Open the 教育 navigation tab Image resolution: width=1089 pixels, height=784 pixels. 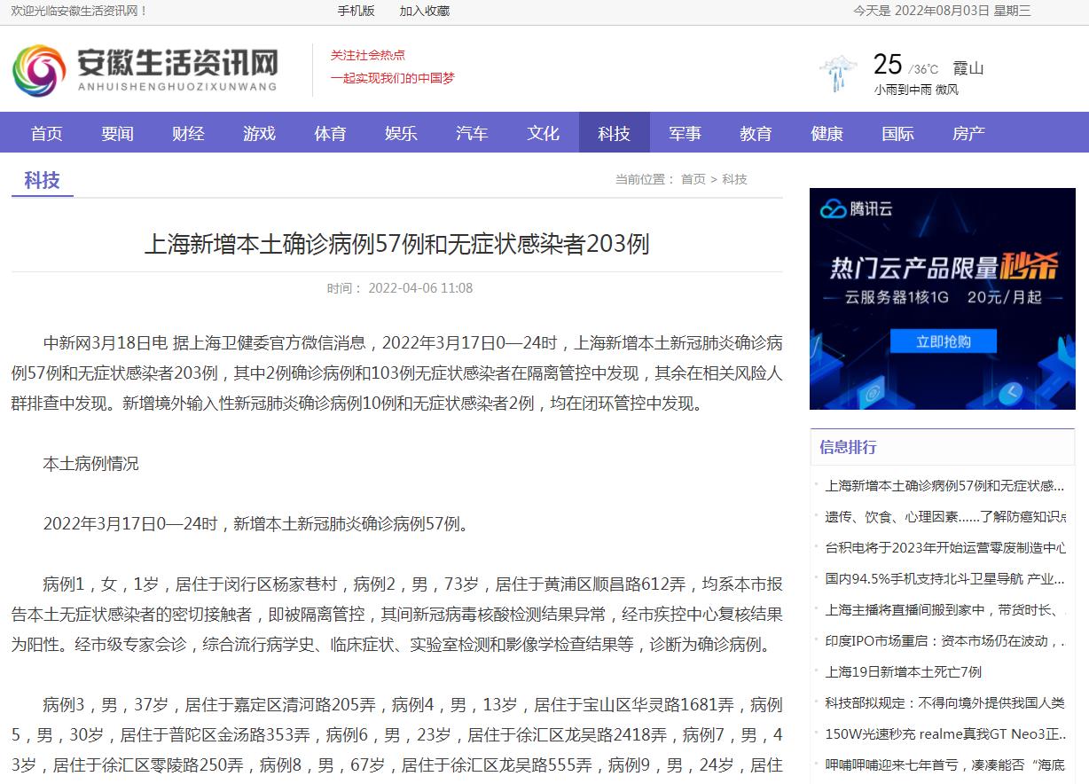click(756, 133)
